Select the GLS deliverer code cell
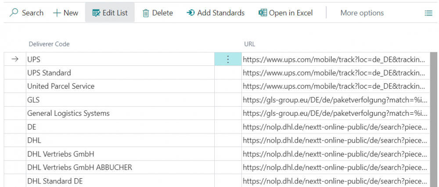This screenshot has width=439, height=187. click(120, 100)
